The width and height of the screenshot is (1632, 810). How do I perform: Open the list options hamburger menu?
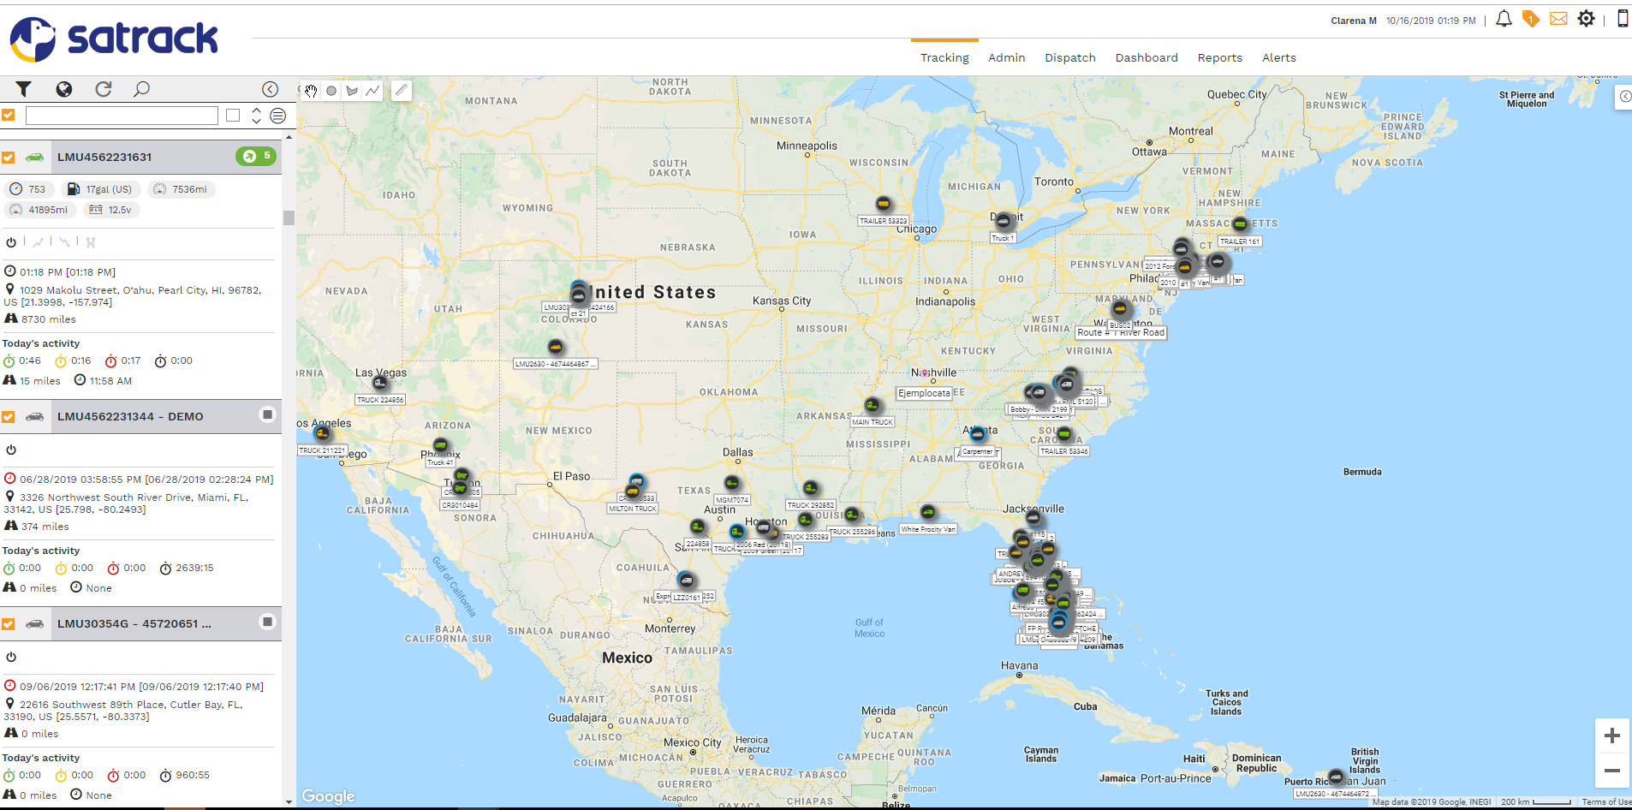tap(277, 115)
